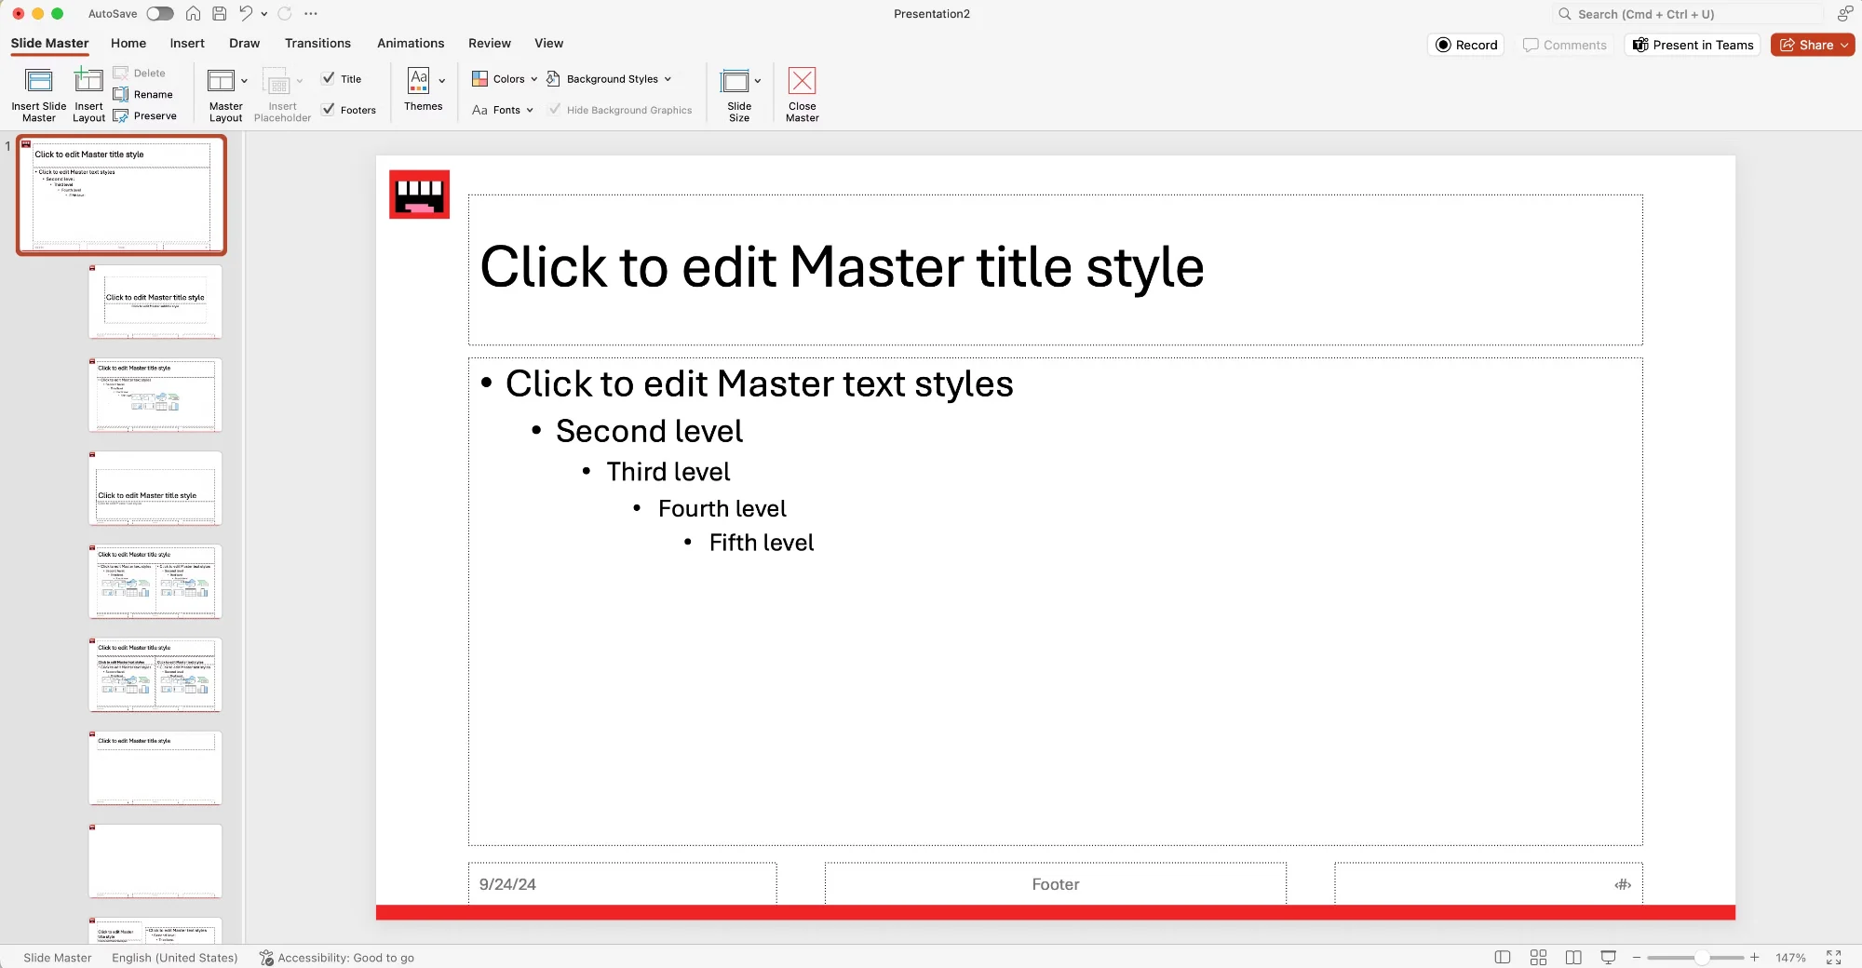This screenshot has width=1862, height=968.
Task: Uncheck the Footers checkbox
Action: coord(328,109)
